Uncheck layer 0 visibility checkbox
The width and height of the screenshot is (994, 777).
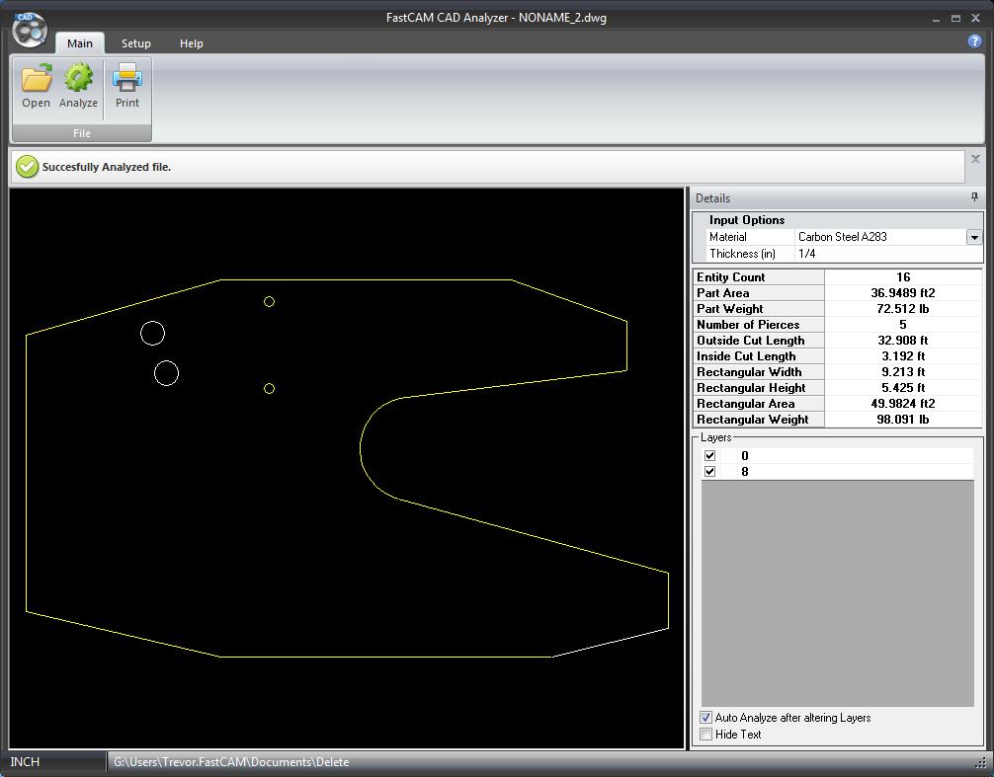pos(710,455)
